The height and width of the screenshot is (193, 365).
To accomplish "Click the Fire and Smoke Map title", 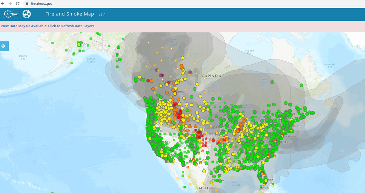I will click(69, 14).
